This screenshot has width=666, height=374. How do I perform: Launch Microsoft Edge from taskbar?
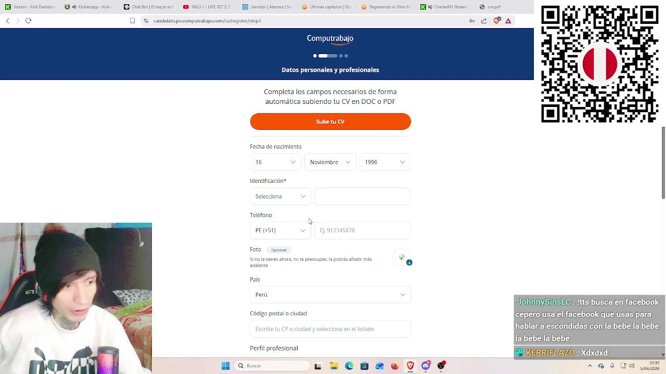tap(349, 366)
